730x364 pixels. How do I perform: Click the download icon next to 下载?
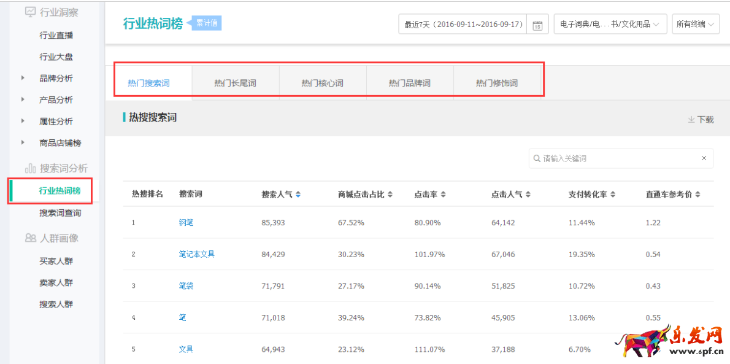(691, 120)
